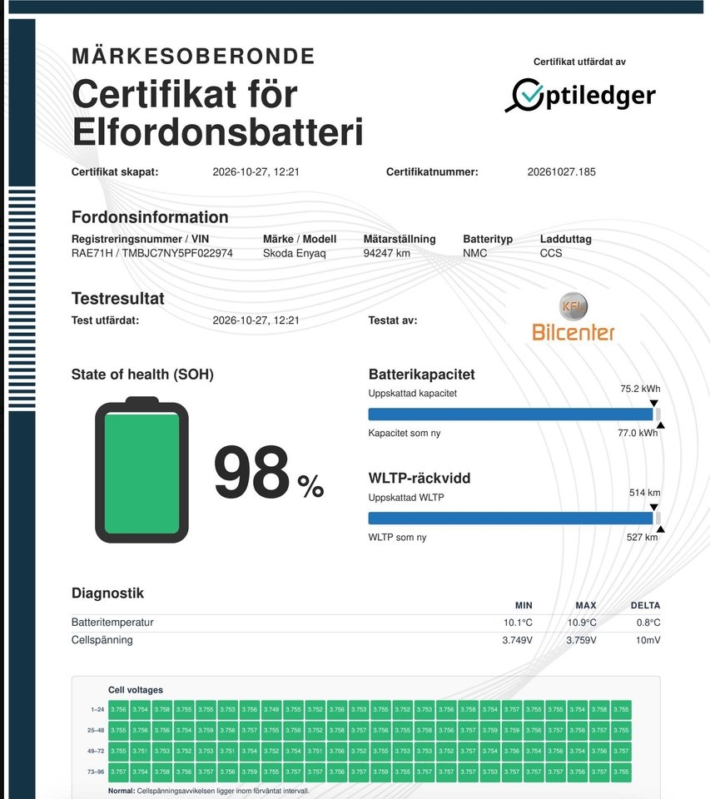Select the 98 % state of health value
This screenshot has width=710, height=799.
(269, 473)
